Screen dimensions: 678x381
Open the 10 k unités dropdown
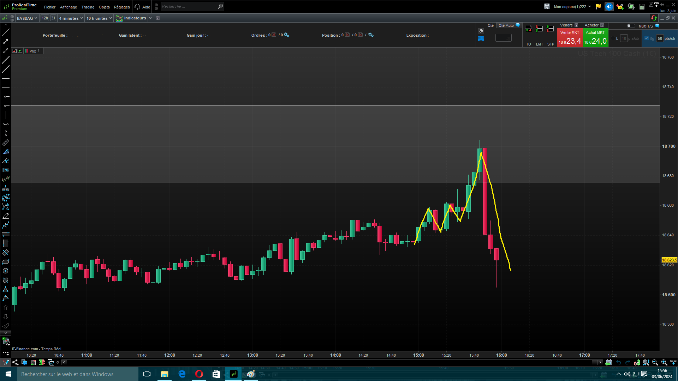(x=99, y=18)
